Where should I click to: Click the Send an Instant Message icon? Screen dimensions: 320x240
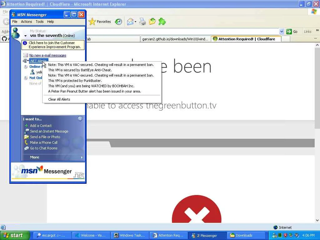tap(27, 131)
